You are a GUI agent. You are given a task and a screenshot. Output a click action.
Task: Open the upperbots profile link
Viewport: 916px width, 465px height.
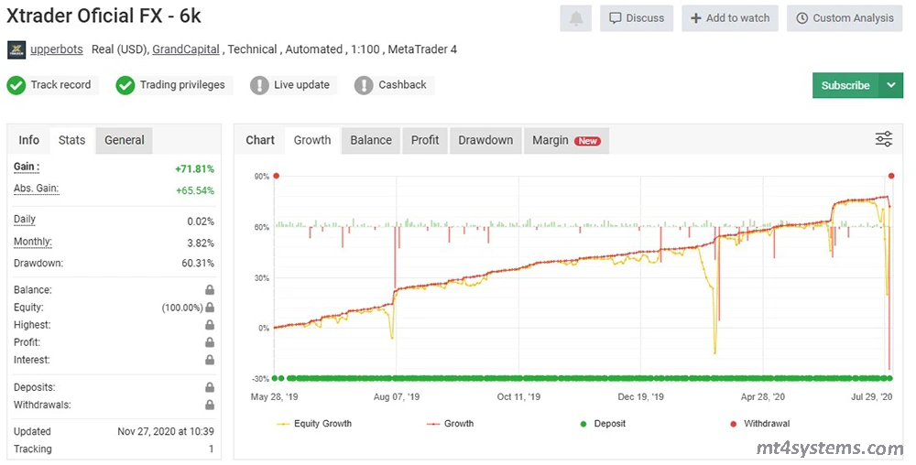pos(57,49)
